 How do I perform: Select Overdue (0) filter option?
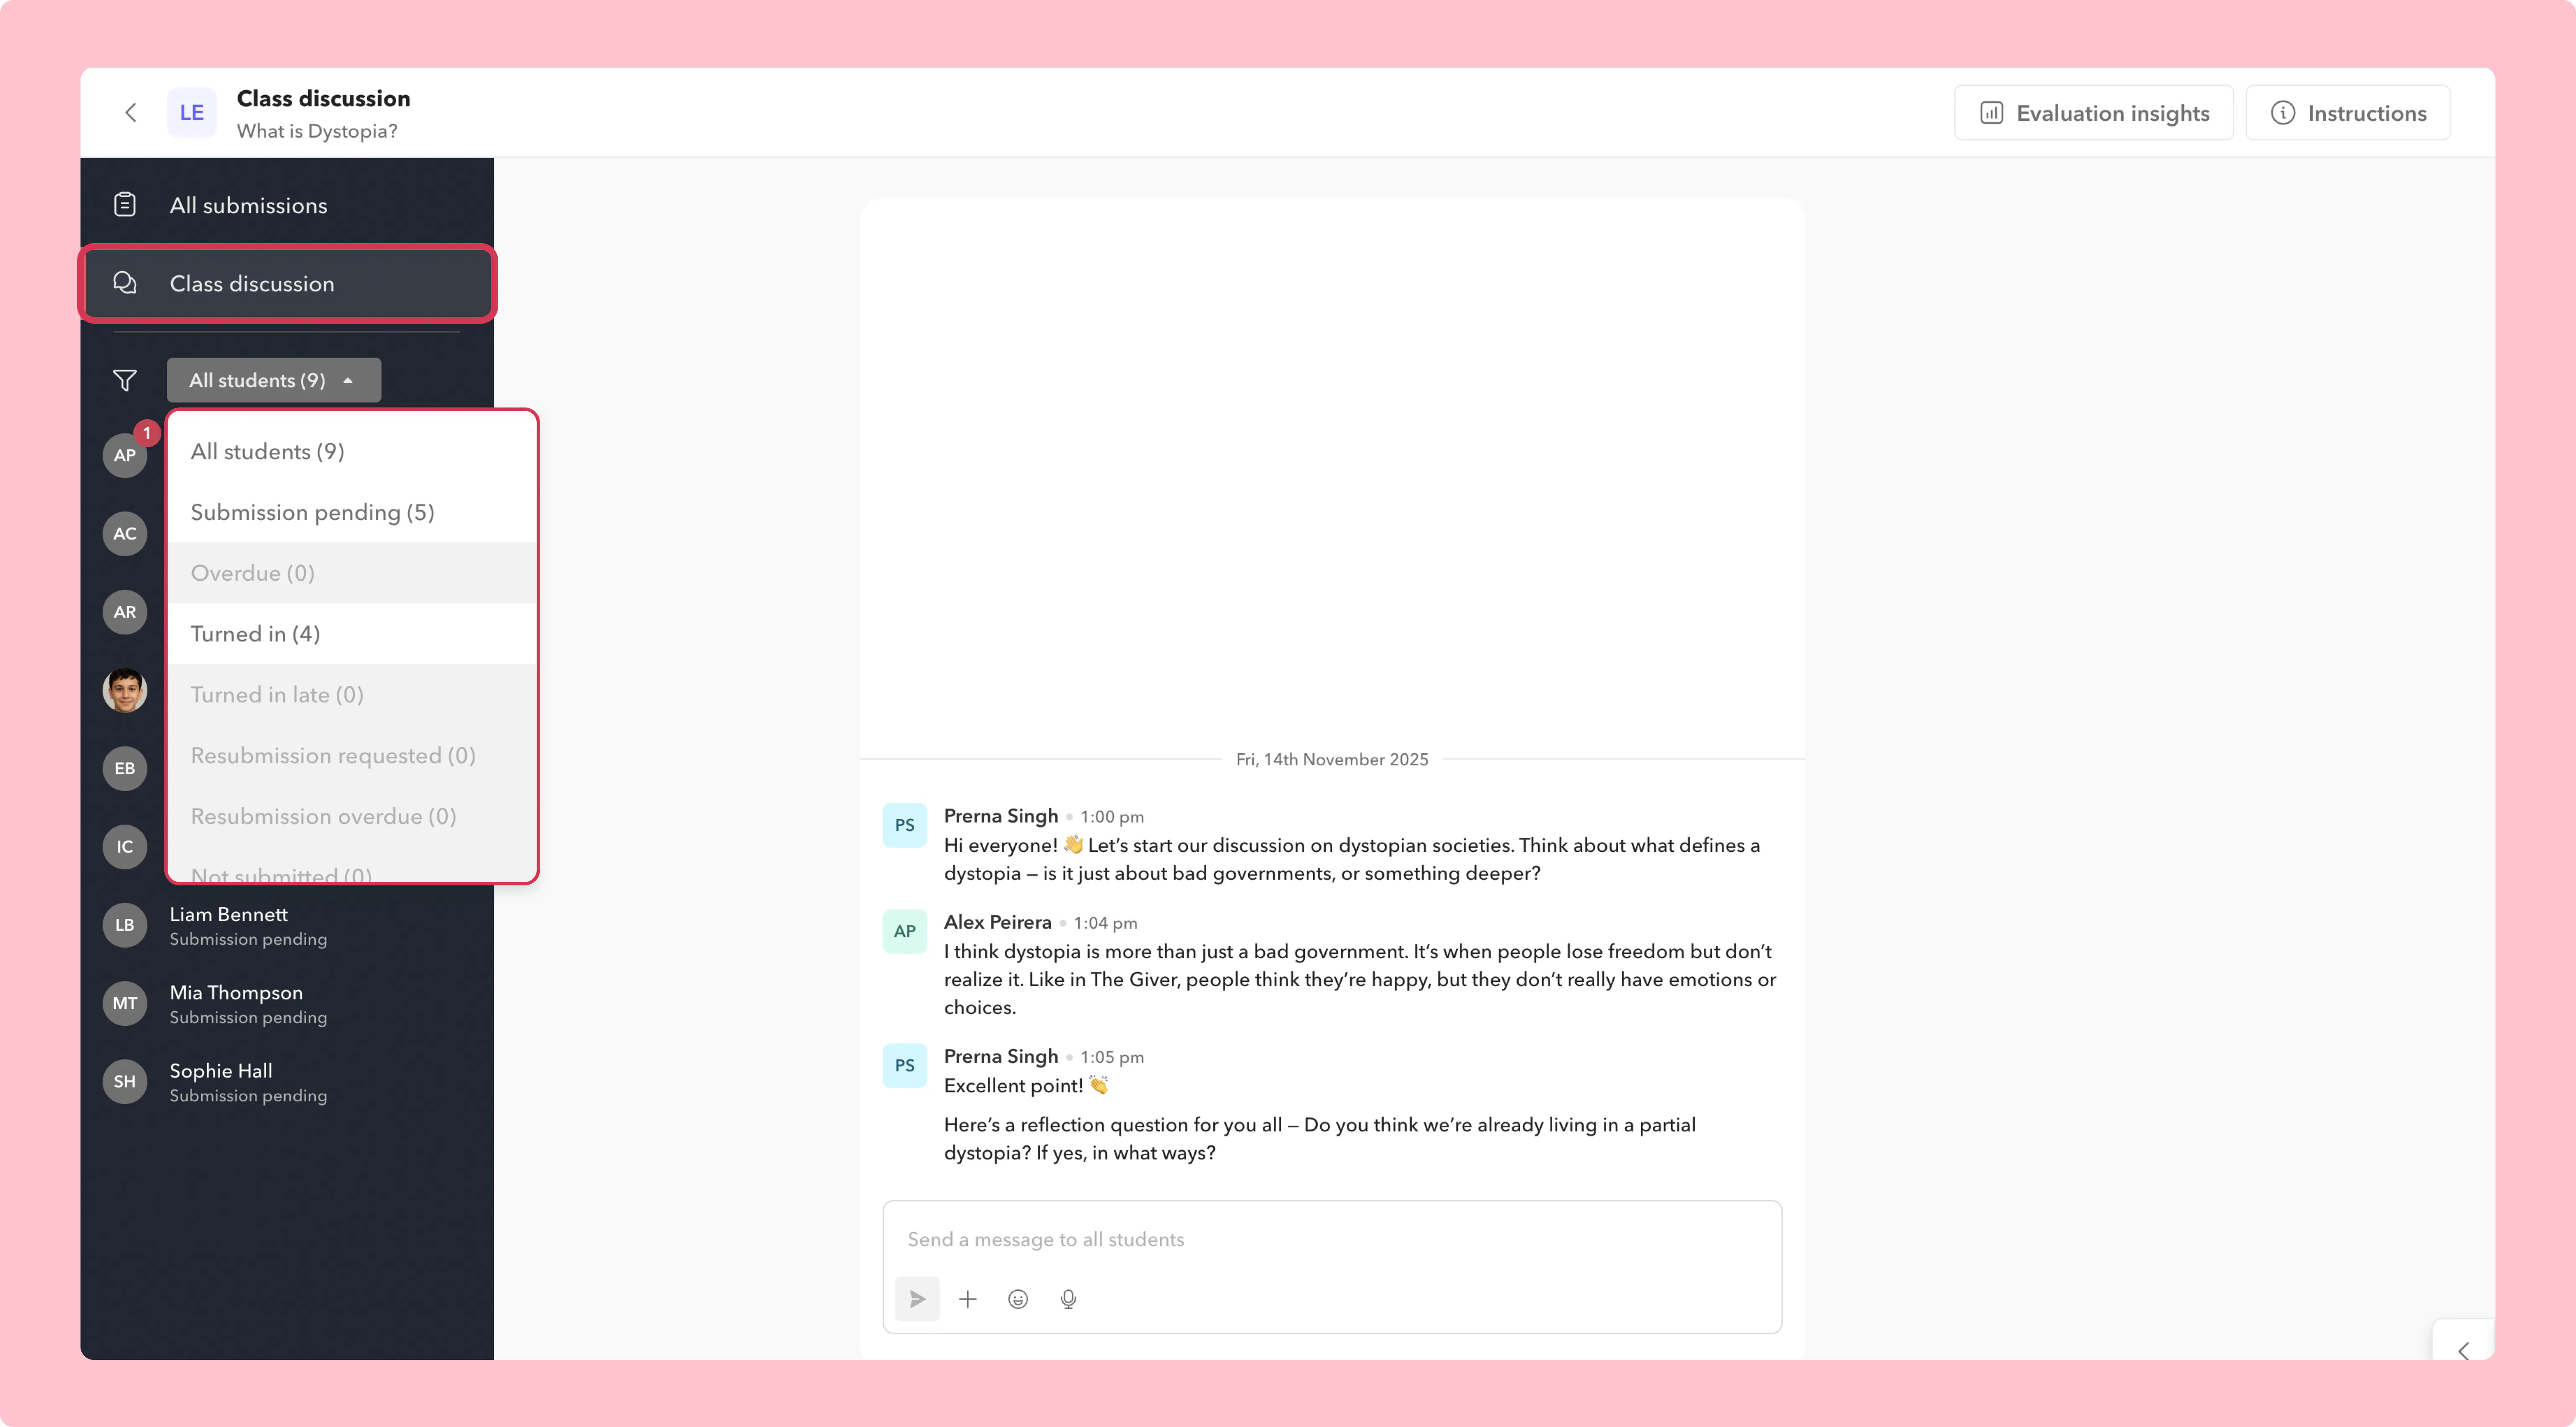[352, 573]
